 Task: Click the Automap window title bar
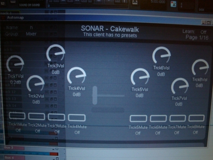pyautogui.click(x=106, y=19)
